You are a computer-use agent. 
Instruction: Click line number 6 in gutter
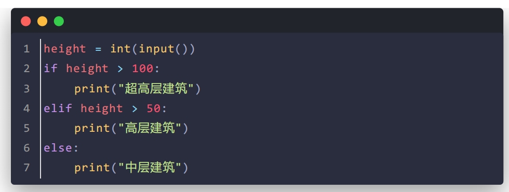26,148
